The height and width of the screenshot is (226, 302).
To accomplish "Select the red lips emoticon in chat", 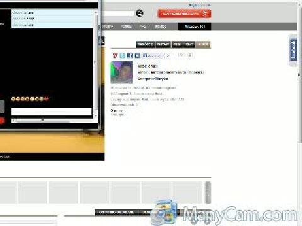I will click(x=47, y=99).
